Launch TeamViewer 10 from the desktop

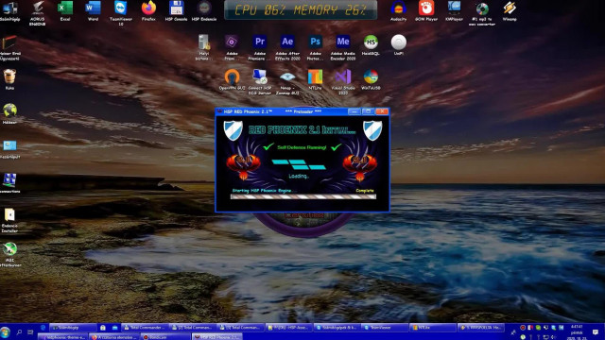(121, 12)
